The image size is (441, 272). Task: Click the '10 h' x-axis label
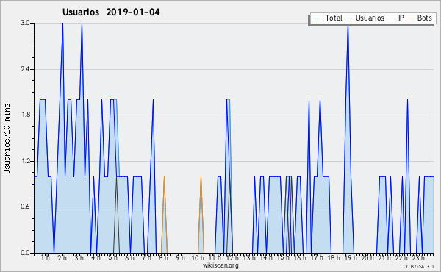[198, 258]
